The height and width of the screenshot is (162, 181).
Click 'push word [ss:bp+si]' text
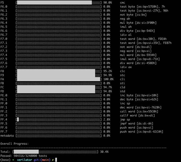click(137, 128)
